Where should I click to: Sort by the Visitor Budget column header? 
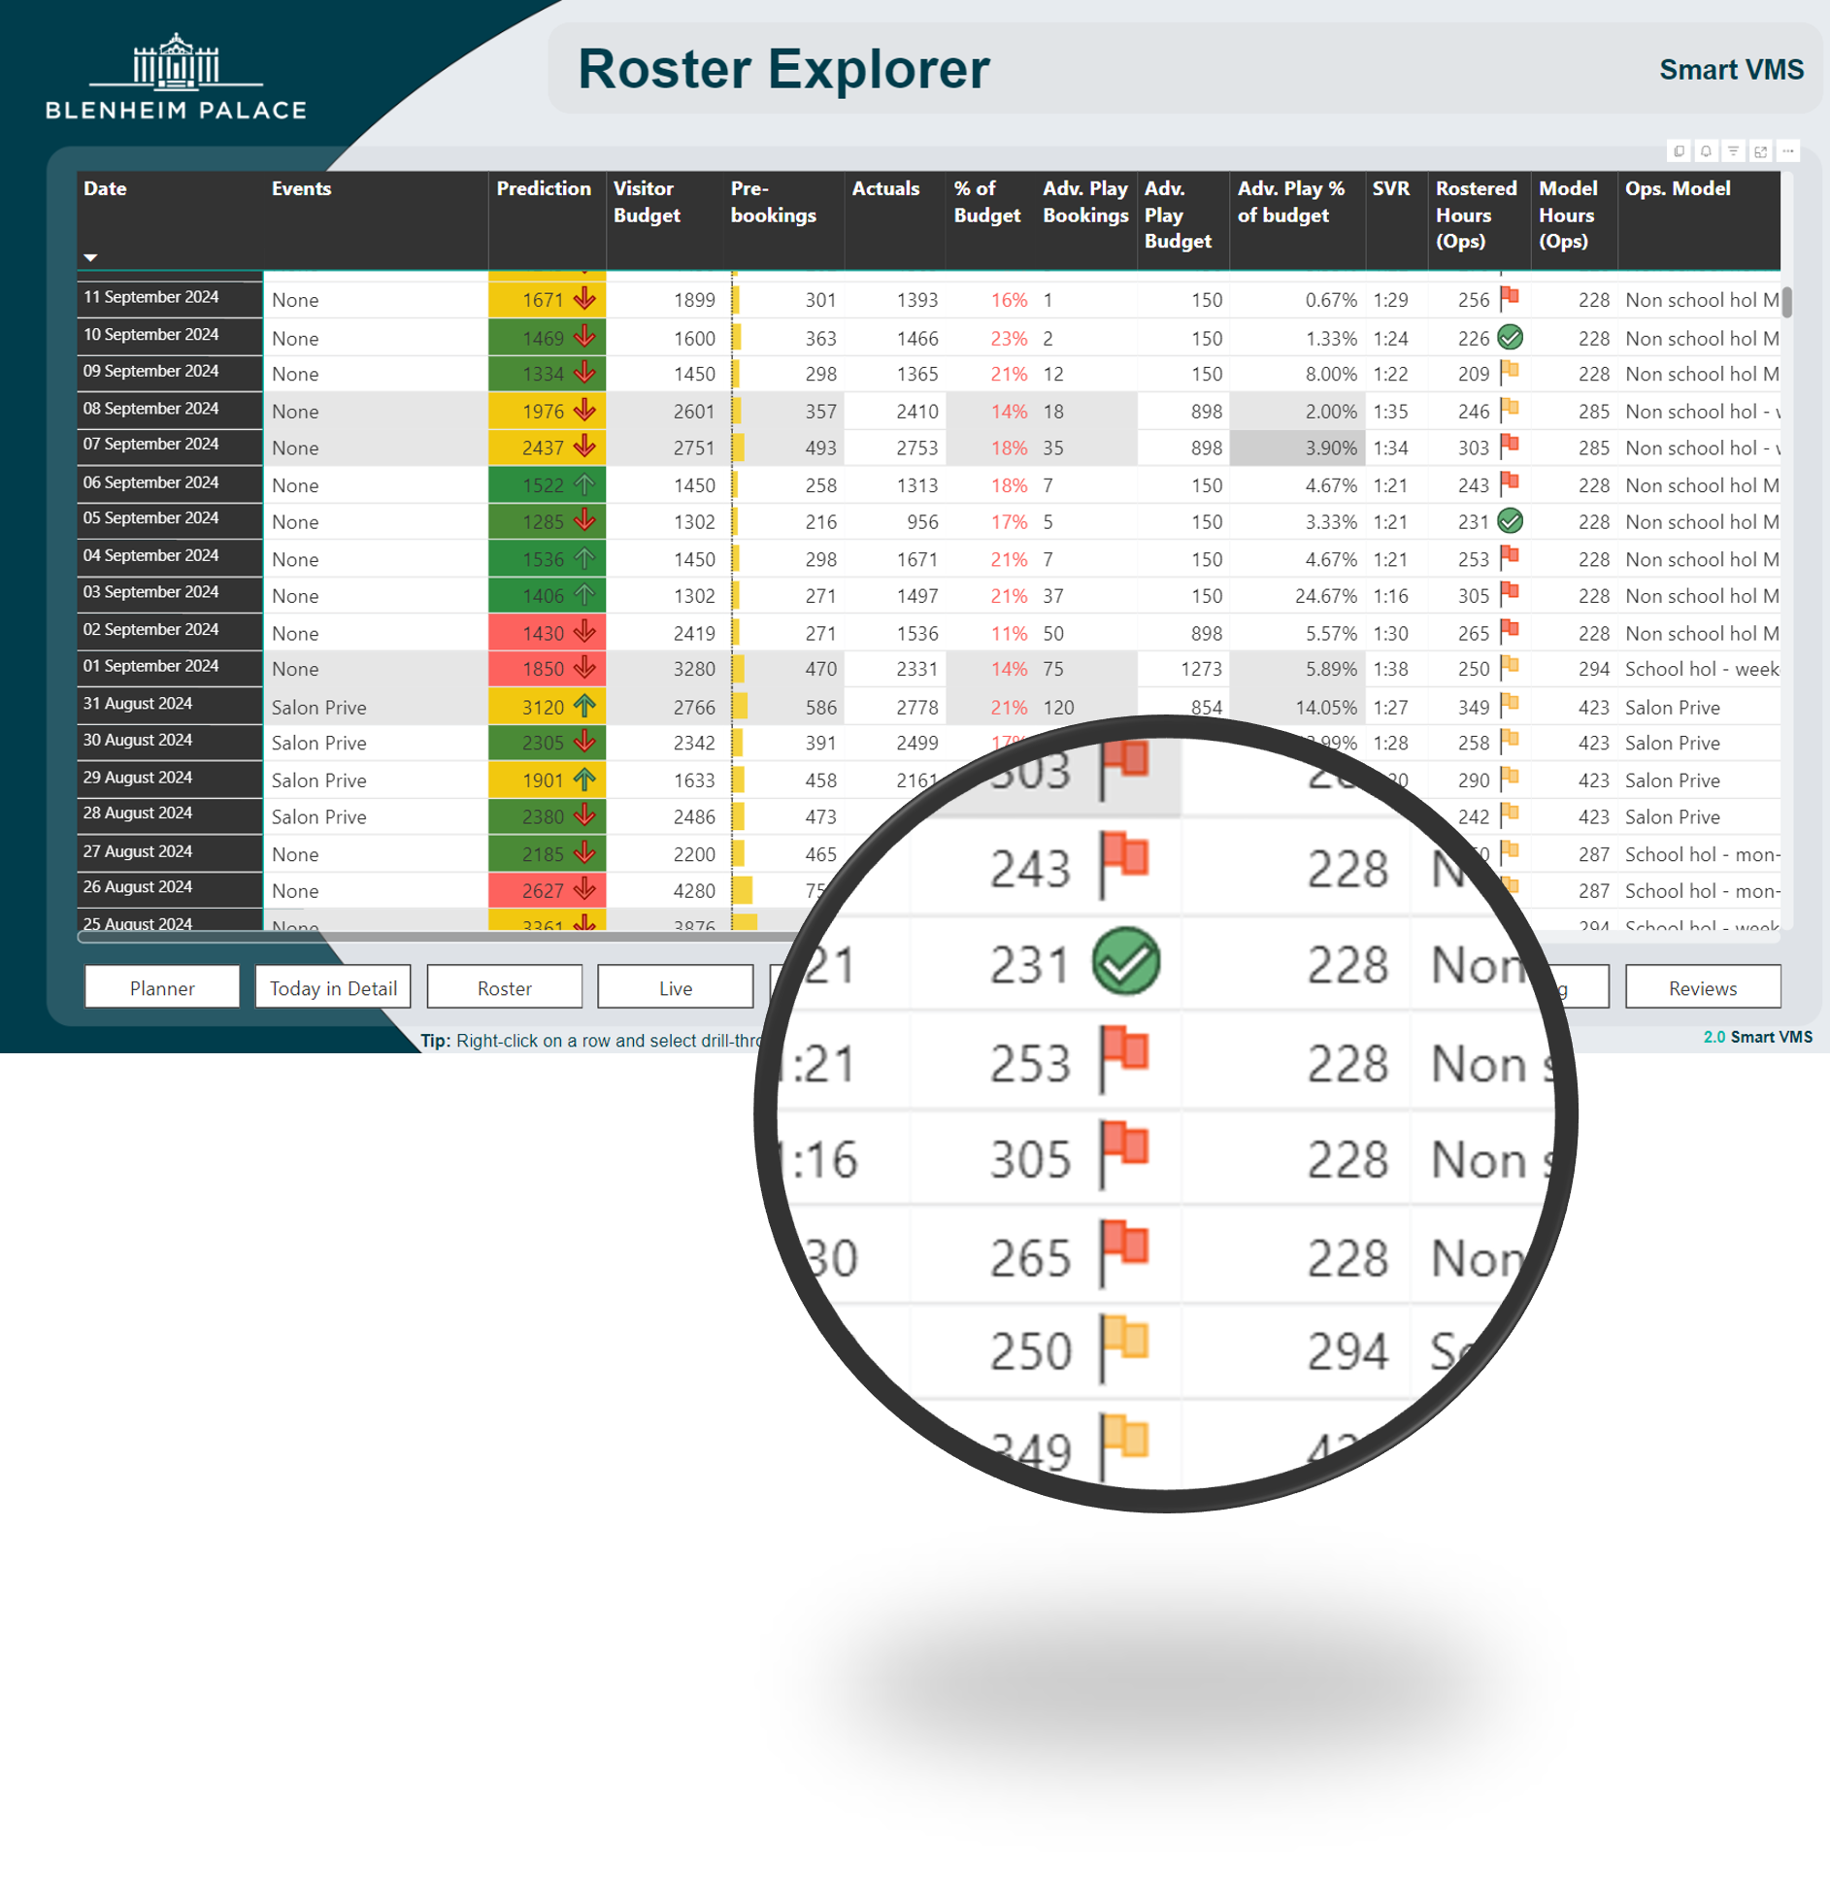coord(647,202)
